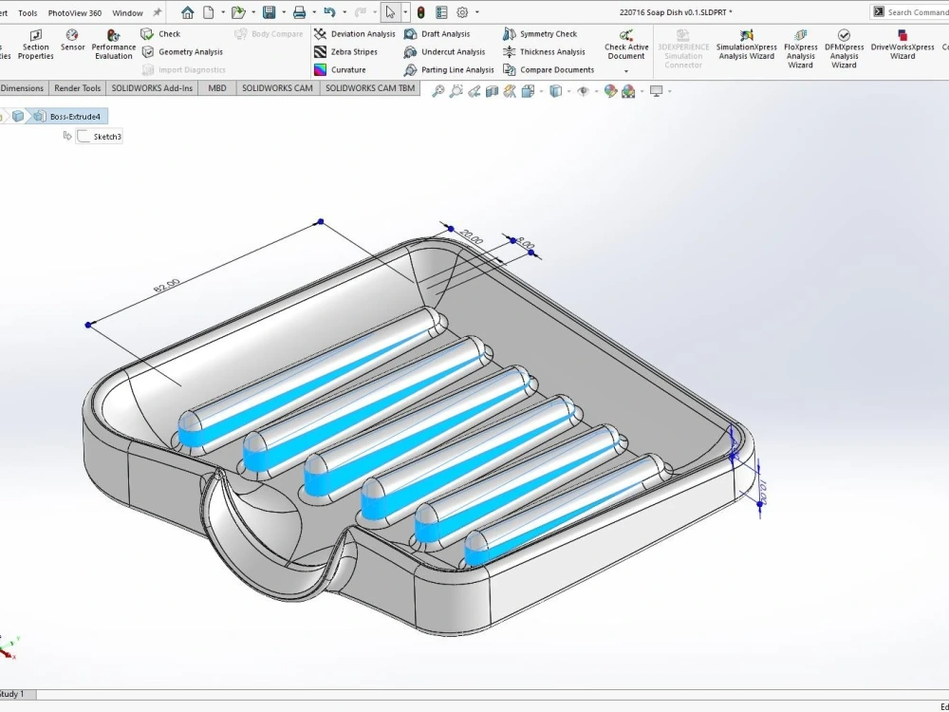This screenshot has width=949, height=712.
Task: Click DriveWorksXpress Wizard
Action: click(902, 50)
